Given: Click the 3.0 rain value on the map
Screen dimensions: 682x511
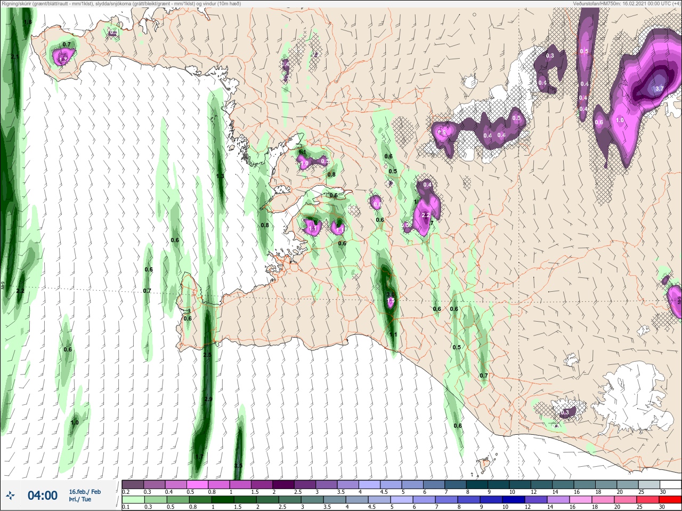Looking at the screenshot, I should [390, 294].
